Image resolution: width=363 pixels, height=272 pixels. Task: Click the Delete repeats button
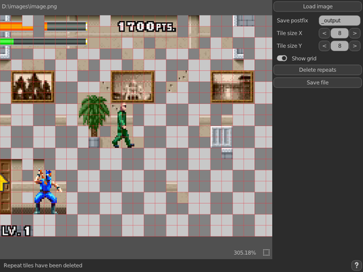(317, 70)
